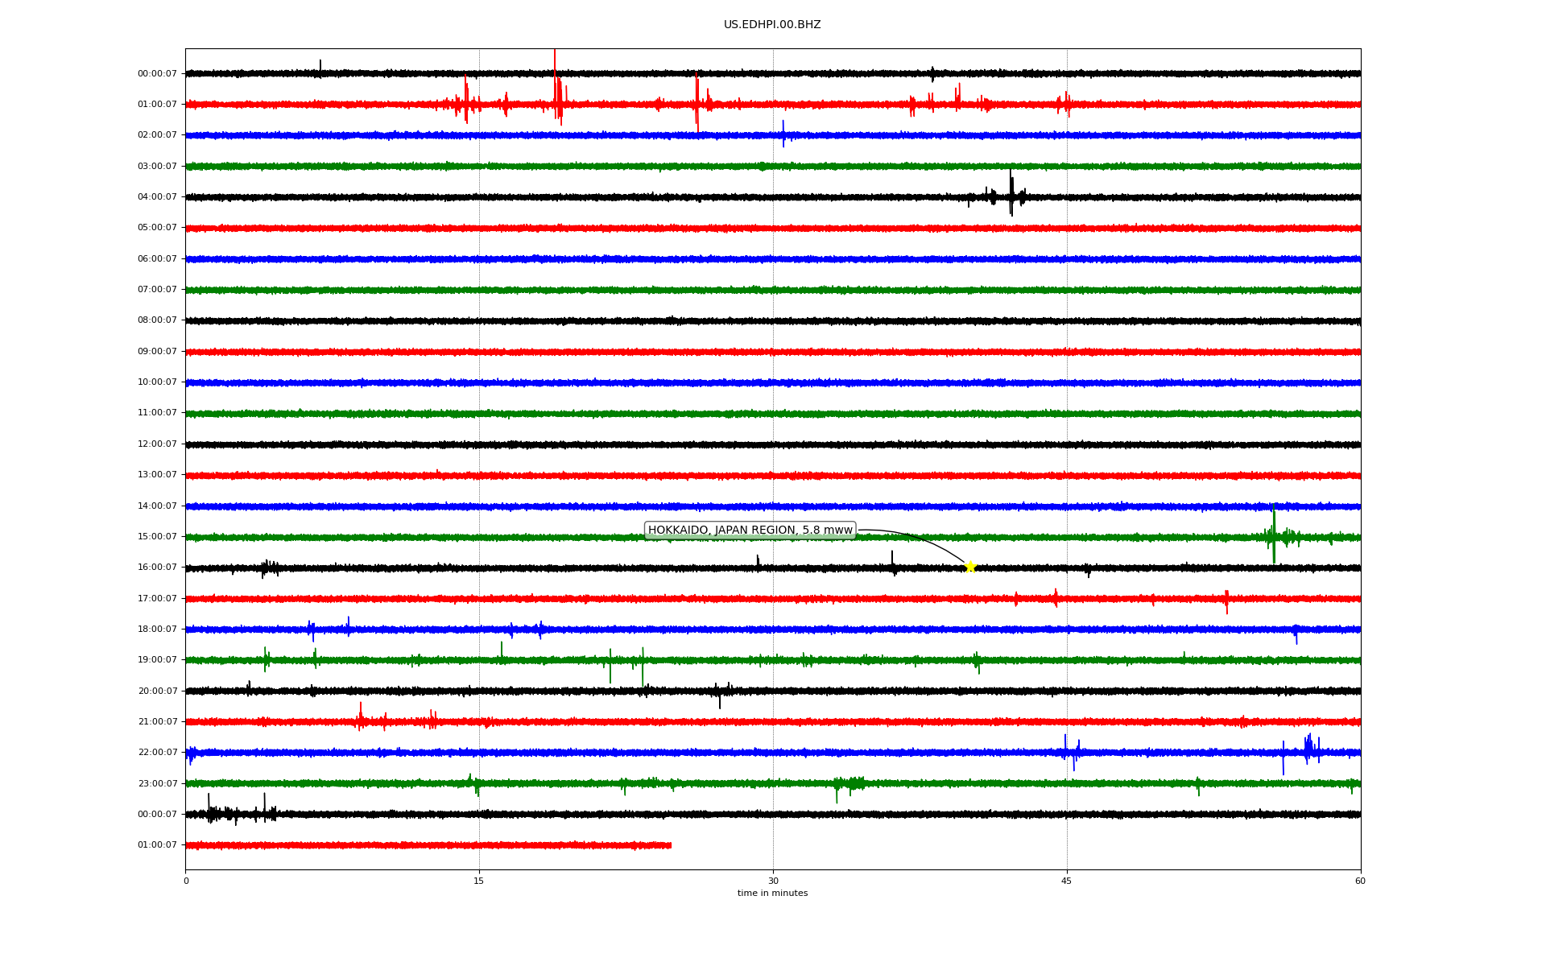1546x966 pixels.
Task: Click the end of the last partial red trace
Action: 670,845
